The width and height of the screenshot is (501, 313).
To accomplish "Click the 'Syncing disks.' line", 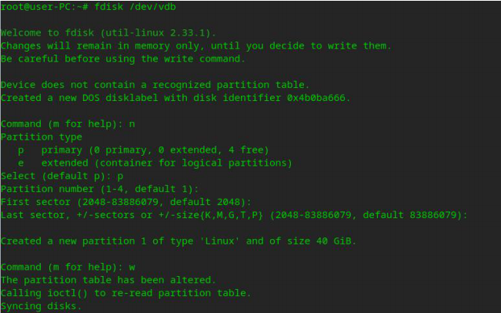I will (41, 306).
